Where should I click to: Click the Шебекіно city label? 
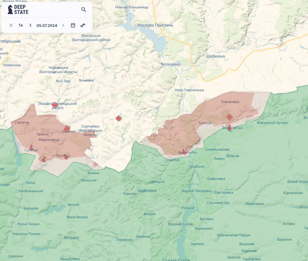[x=215, y=56]
